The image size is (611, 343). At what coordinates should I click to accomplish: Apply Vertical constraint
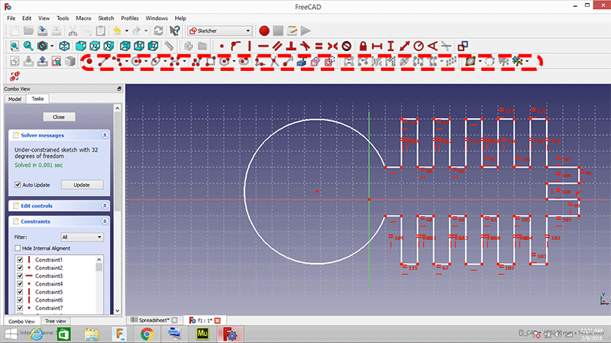coord(250,46)
